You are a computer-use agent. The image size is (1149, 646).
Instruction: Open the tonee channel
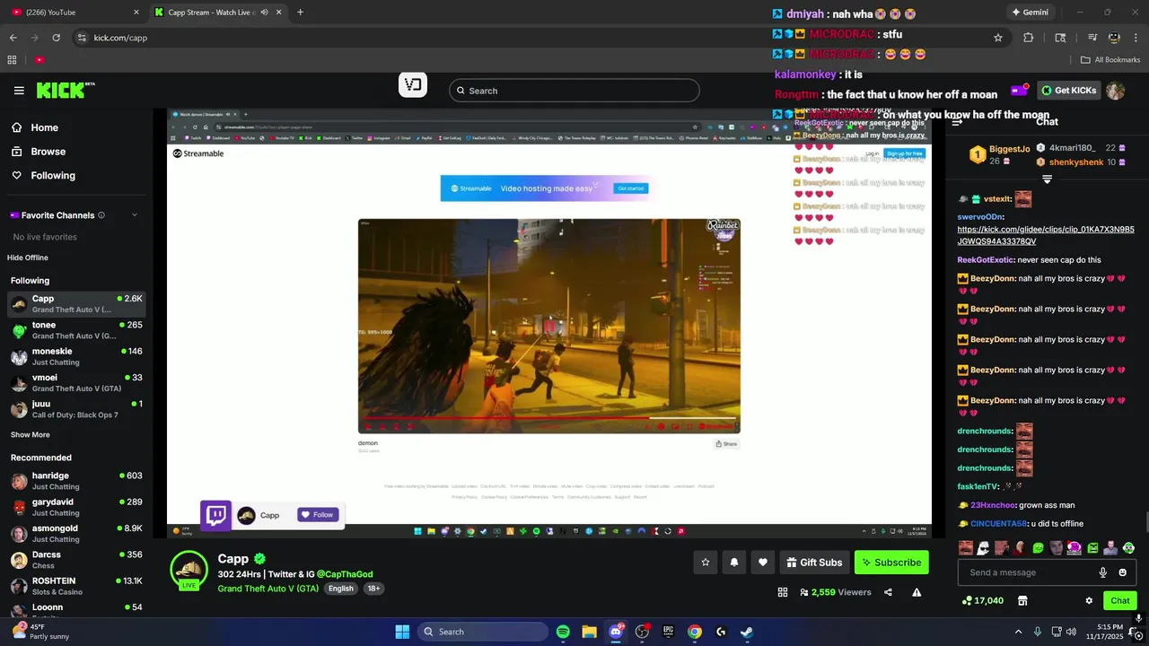click(x=76, y=330)
